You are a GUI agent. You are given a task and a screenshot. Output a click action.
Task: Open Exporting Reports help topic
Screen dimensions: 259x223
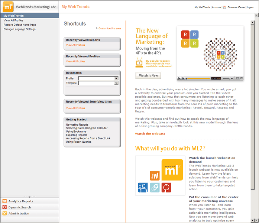(77, 135)
